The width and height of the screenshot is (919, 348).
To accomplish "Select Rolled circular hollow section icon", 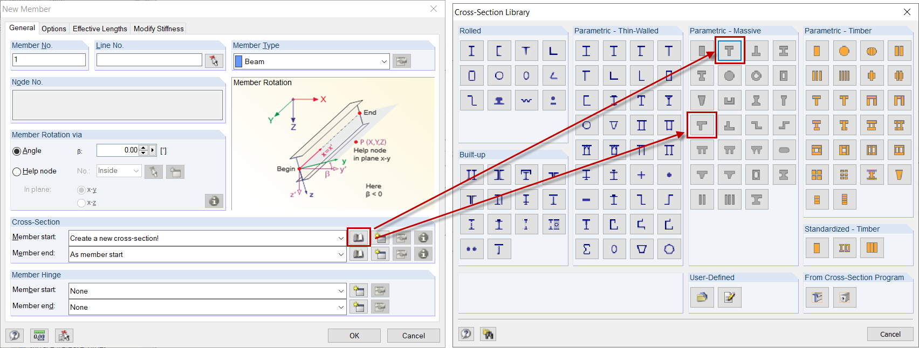I will 499,76.
